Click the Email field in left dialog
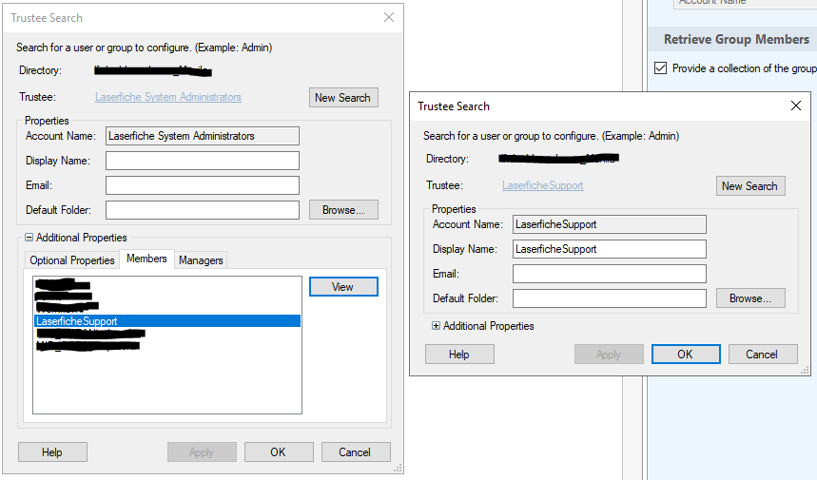Viewport: 817px width, 480px height. click(203, 185)
